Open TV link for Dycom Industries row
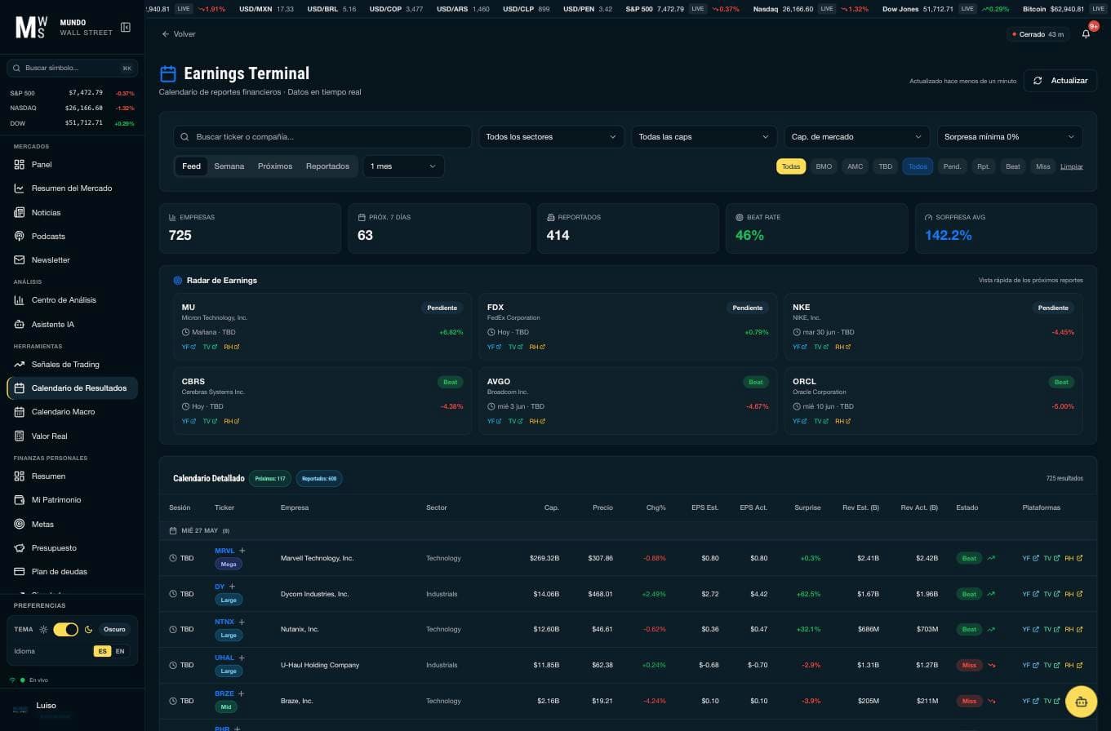This screenshot has height=731, width=1111. click(x=1051, y=594)
